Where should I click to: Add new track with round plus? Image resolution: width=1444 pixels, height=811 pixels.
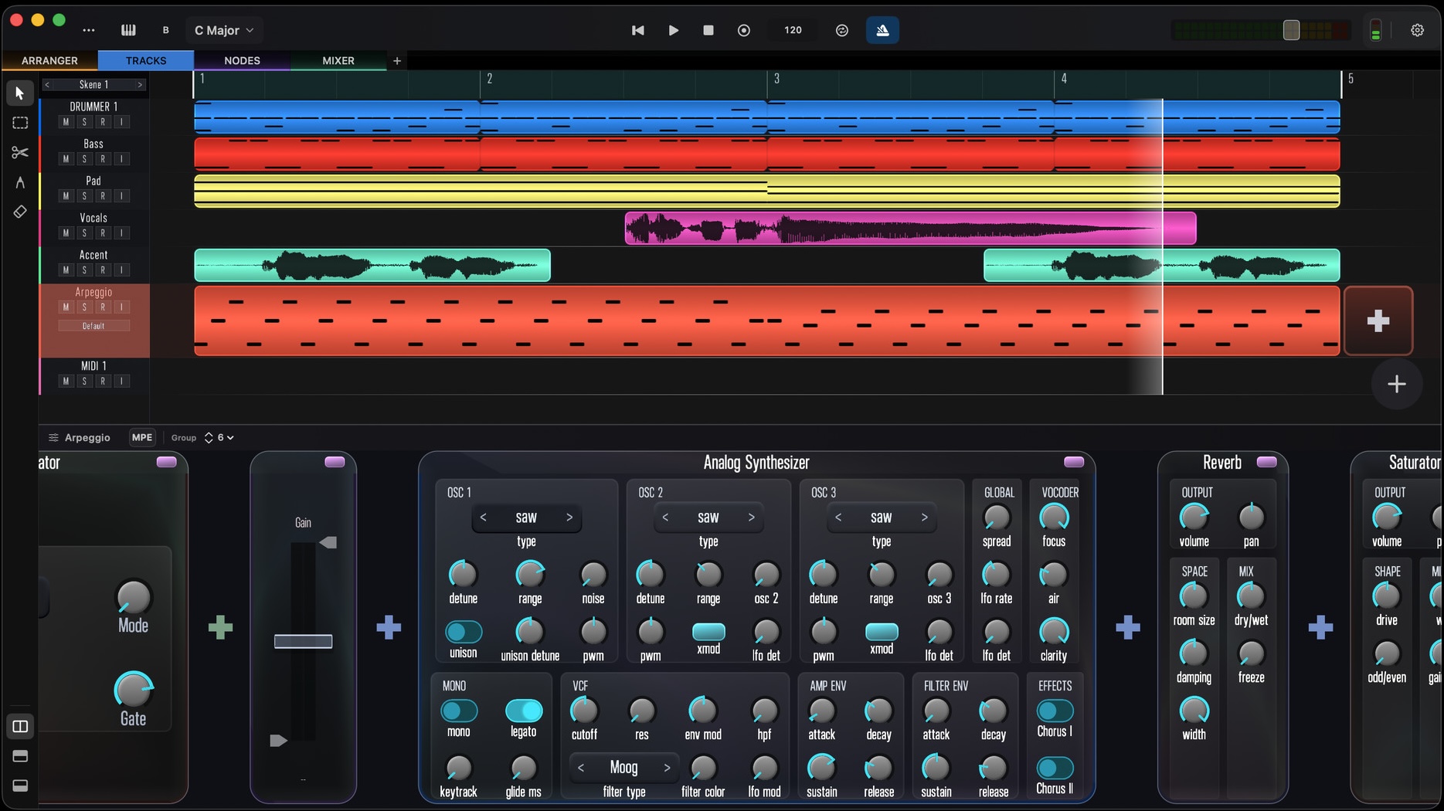coord(1397,384)
